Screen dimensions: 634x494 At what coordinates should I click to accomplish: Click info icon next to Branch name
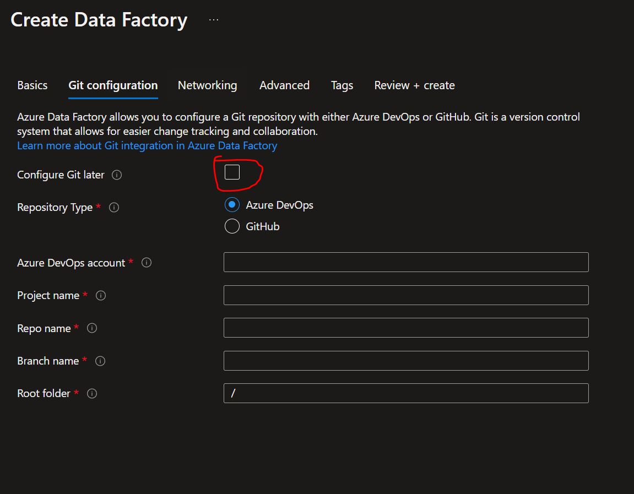[100, 361]
